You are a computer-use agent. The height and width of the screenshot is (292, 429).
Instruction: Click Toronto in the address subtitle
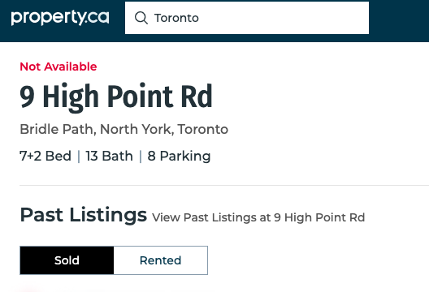203,129
